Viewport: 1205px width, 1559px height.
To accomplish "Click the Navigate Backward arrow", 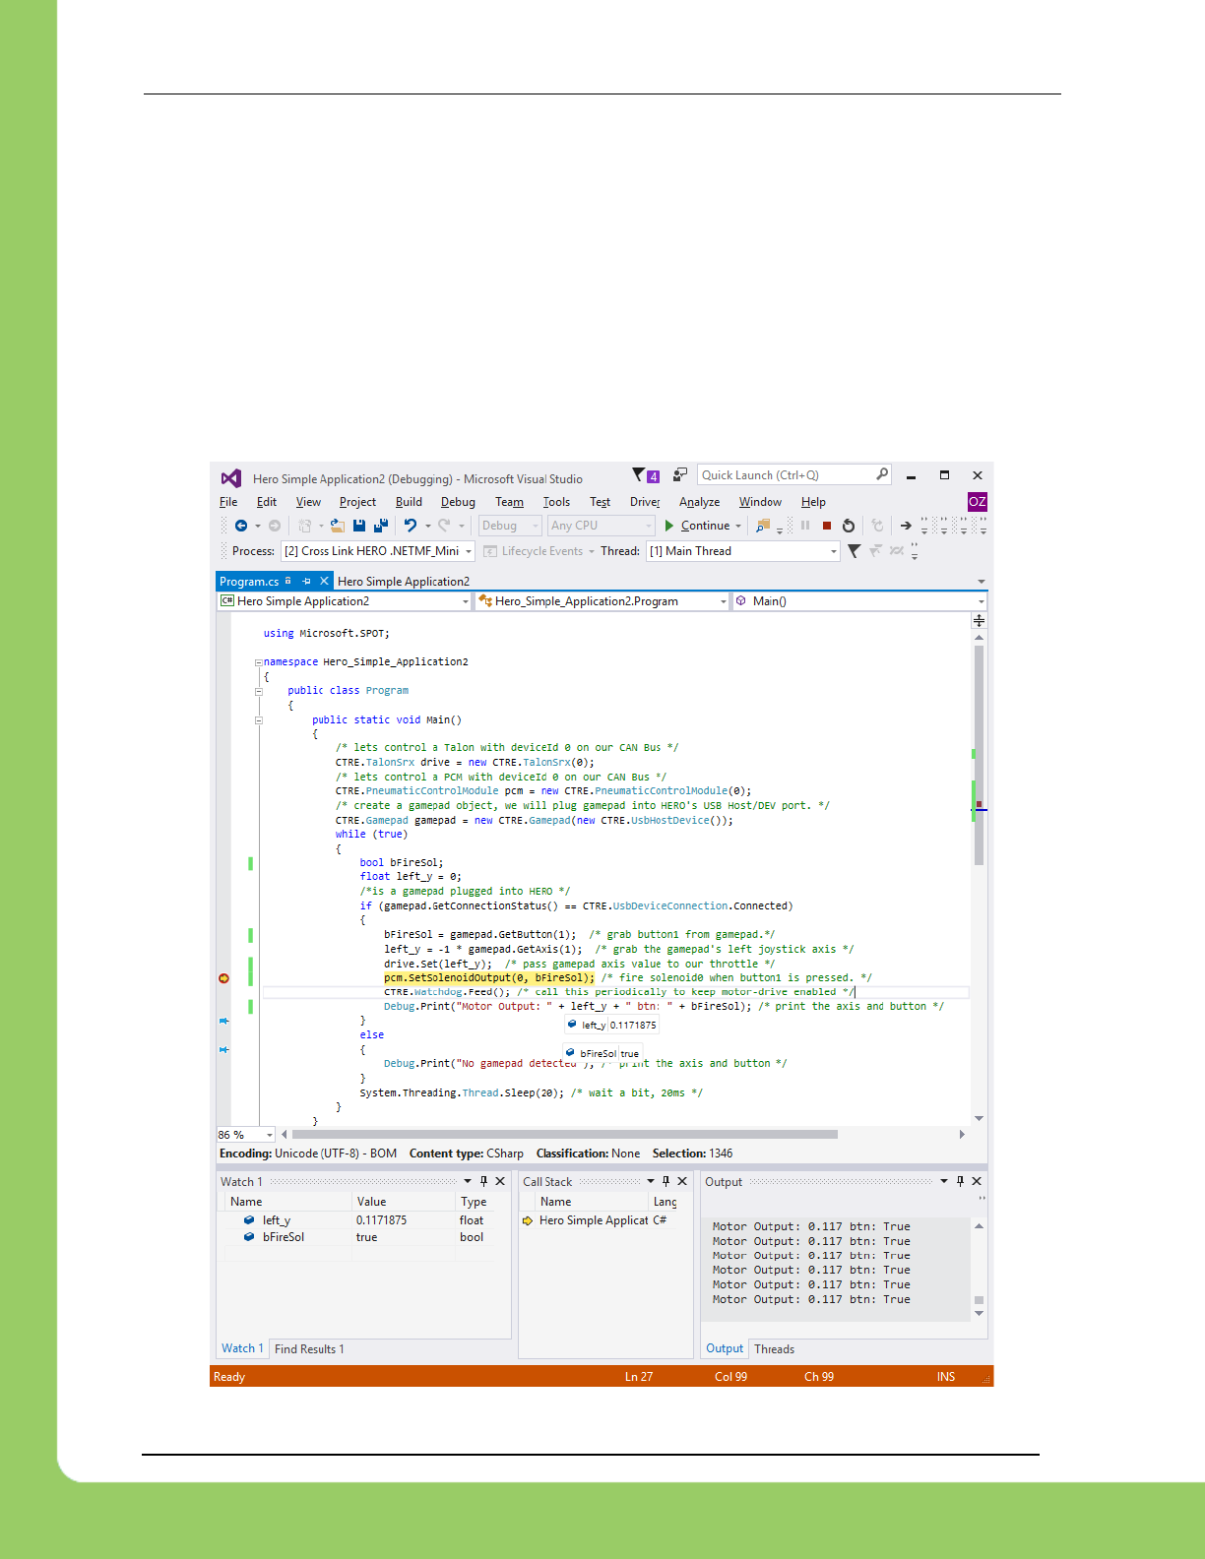I will coord(241,526).
